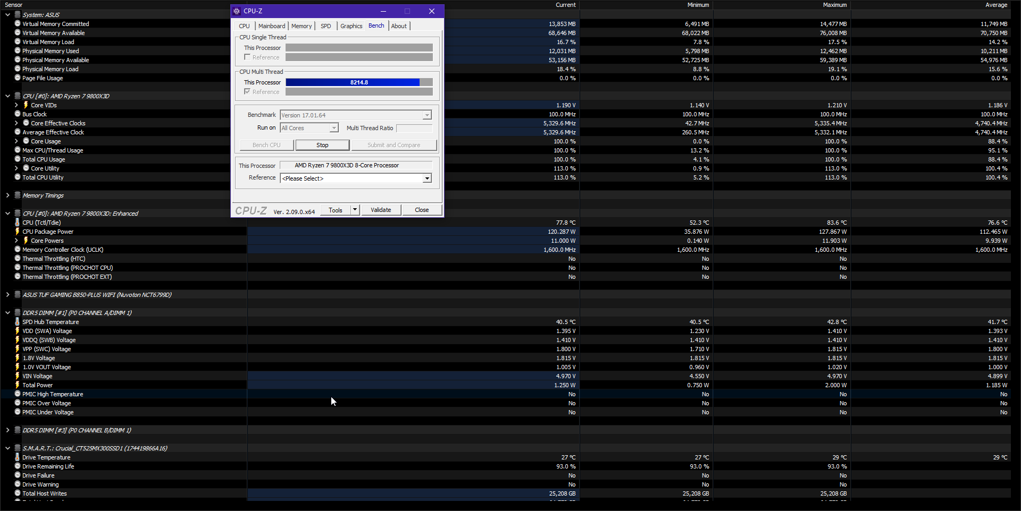
Task: Click the lightning icon beside CPU Package Power
Action: point(18,232)
